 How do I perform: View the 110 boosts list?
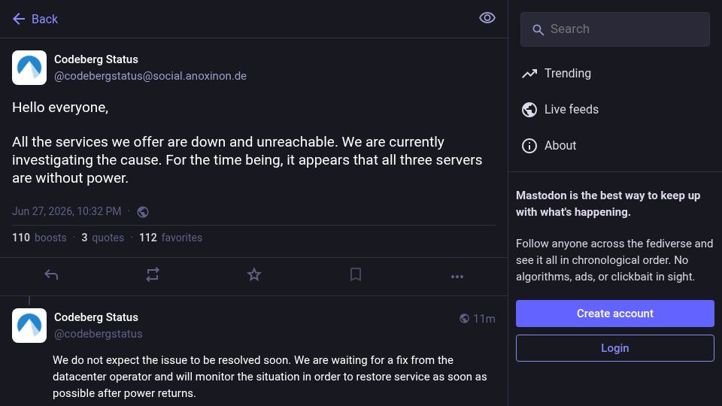tap(39, 238)
